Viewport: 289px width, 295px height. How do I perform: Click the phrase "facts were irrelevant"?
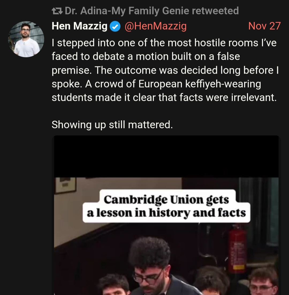pyautogui.click(x=228, y=97)
